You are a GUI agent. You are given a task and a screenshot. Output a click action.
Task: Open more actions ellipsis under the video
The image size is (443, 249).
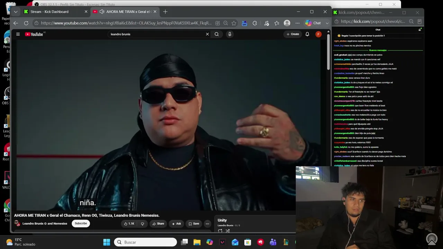point(207,224)
